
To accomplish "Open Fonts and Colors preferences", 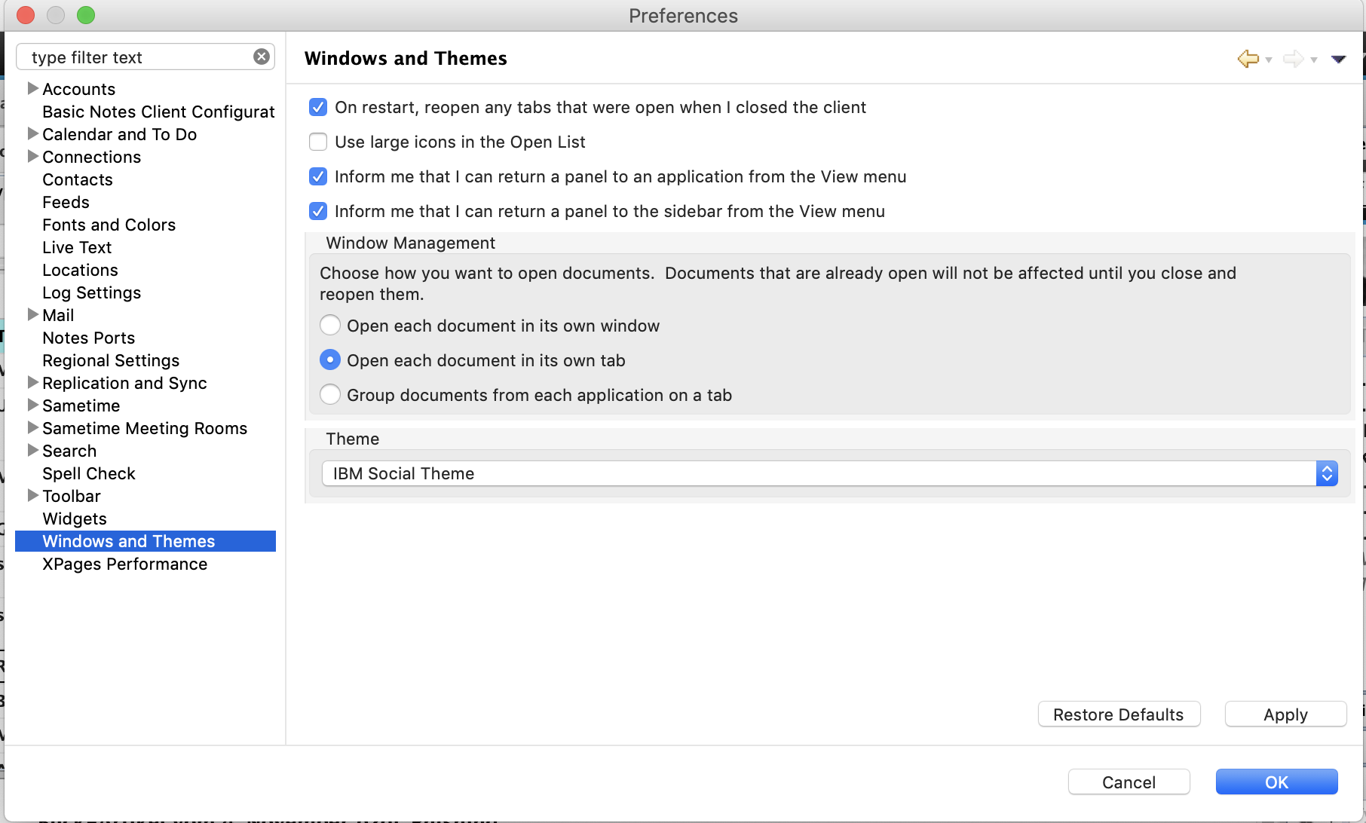I will pyautogui.click(x=109, y=225).
